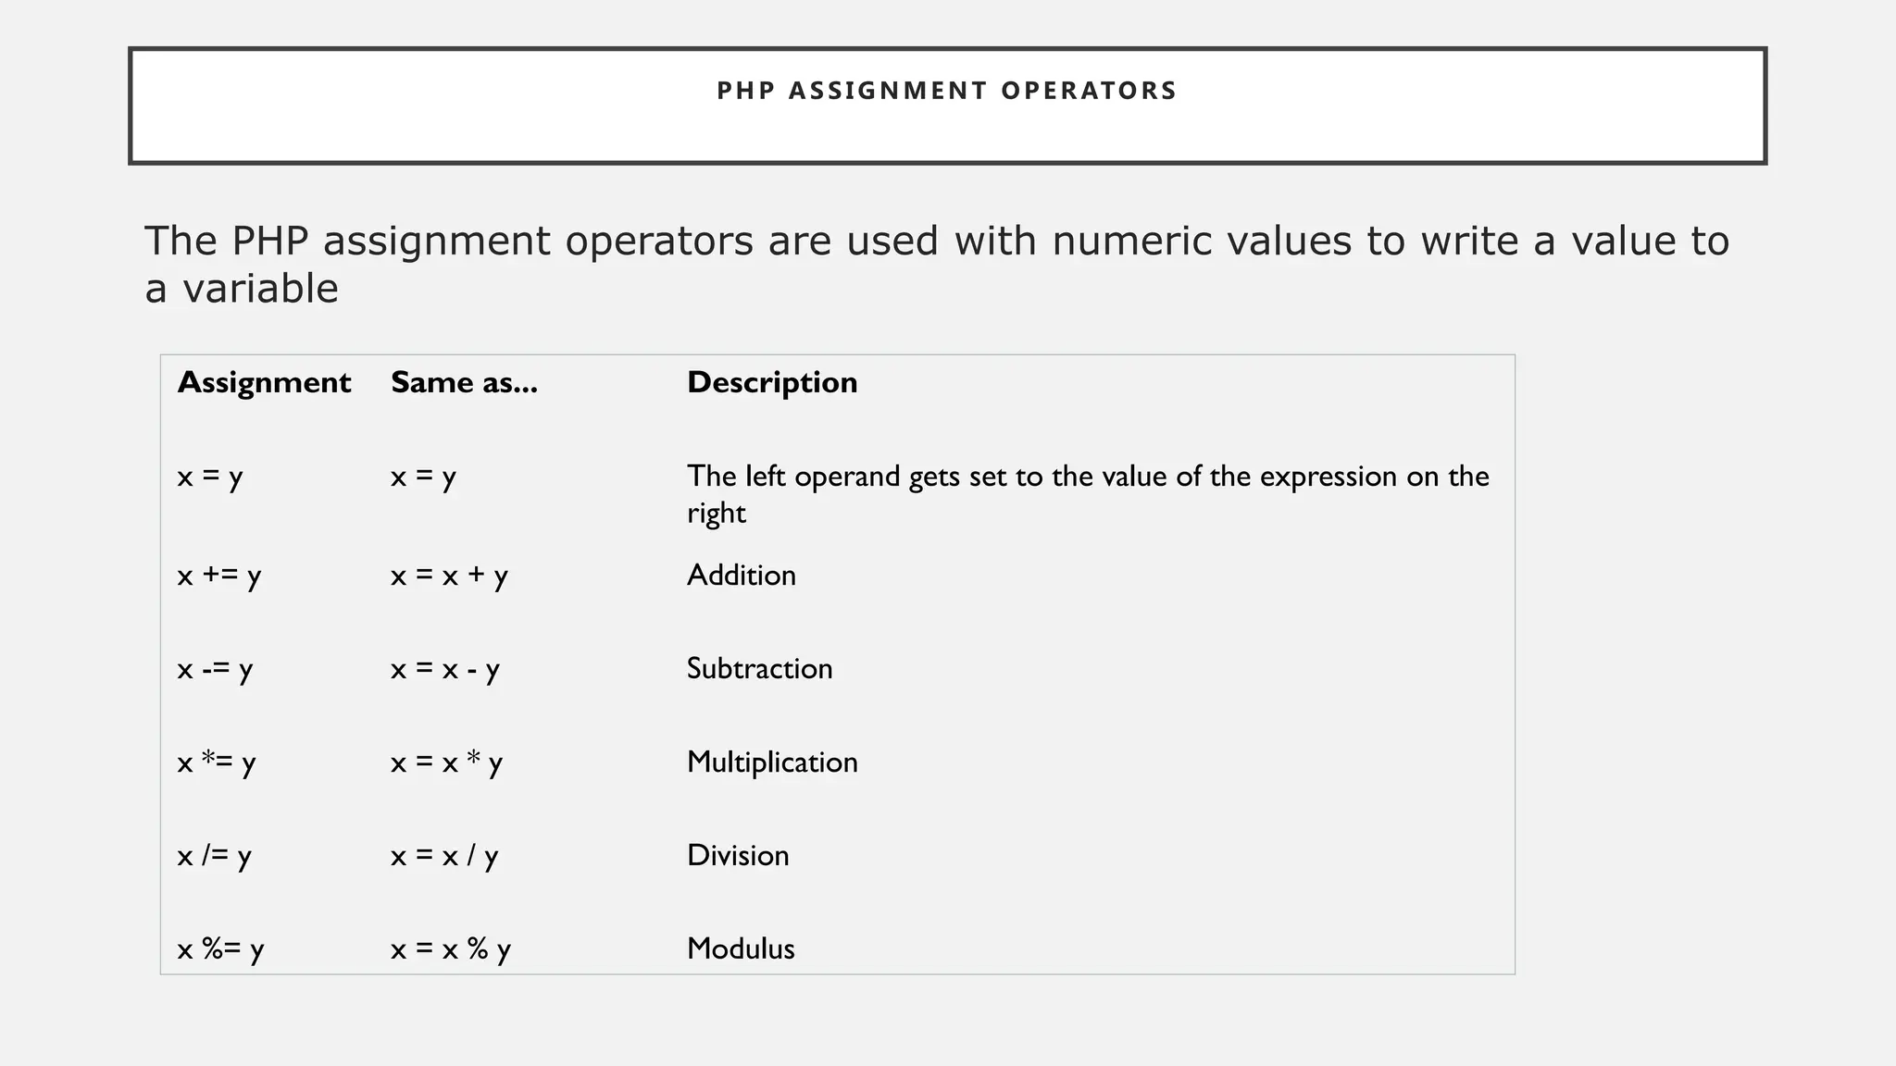Screen dimensions: 1896x1066
Task: Click the Addition description text
Action: tap(741, 576)
